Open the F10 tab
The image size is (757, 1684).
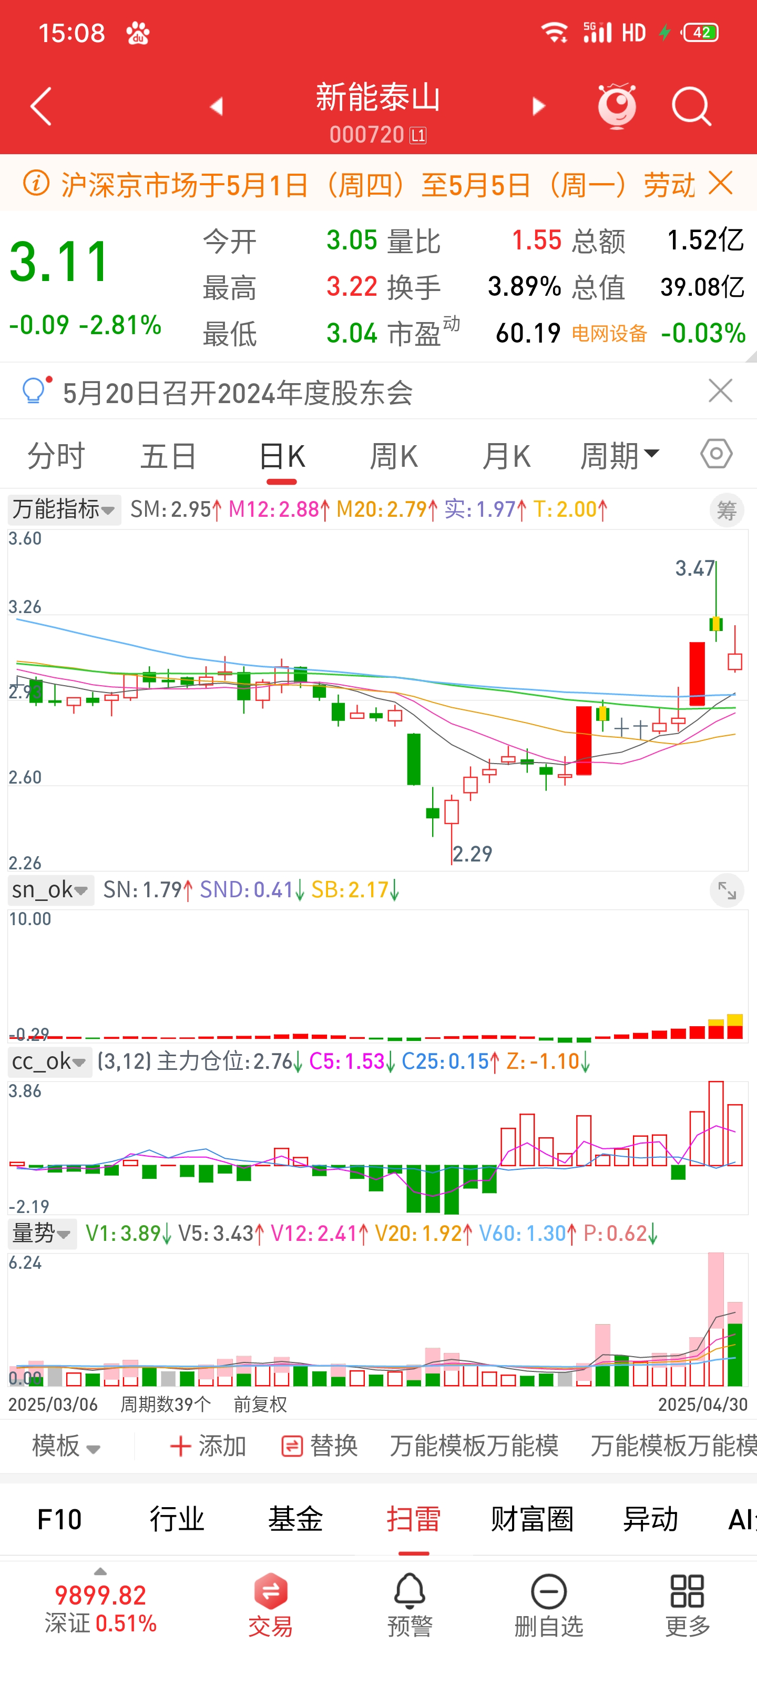[x=59, y=1519]
